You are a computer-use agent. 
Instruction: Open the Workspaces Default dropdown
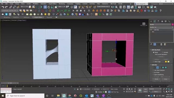[x=166, y=4]
